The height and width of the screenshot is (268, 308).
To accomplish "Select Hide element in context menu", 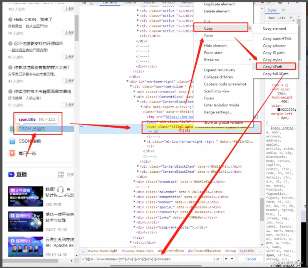I will (x=223, y=46).
